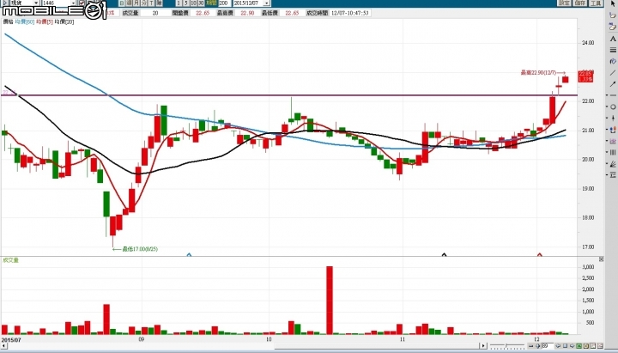Screen dimensions: 618x353
Task: Click the red event marker on time axis
Action: [x=540, y=255]
